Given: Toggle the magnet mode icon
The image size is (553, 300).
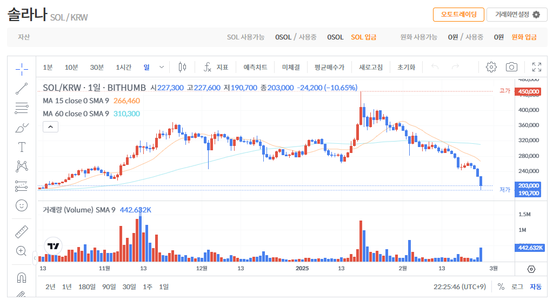Looking at the screenshot, I should point(22,278).
